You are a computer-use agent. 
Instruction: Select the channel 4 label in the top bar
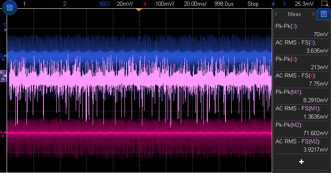144,4
